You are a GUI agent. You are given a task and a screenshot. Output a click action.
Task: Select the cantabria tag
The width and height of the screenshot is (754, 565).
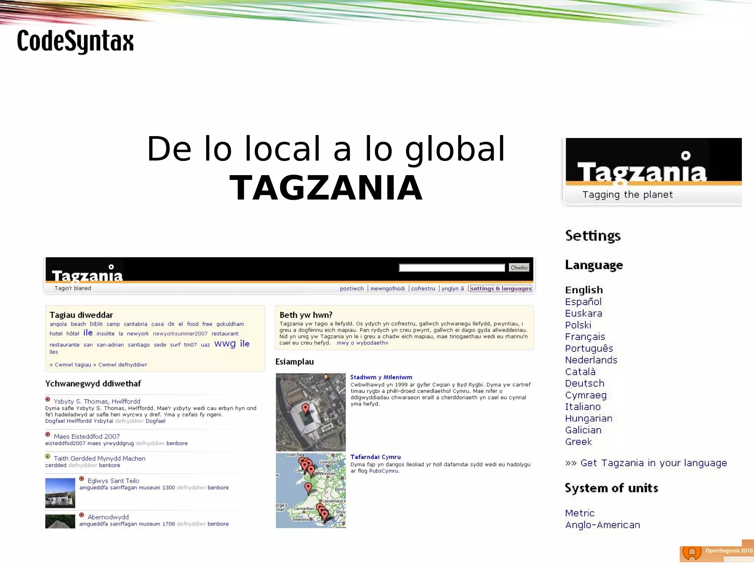click(x=135, y=324)
